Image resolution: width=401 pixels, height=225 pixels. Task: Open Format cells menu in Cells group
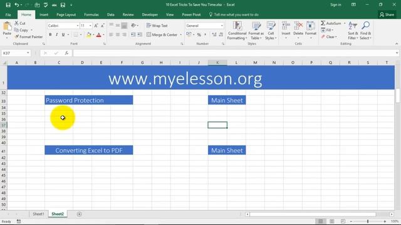[311, 30]
